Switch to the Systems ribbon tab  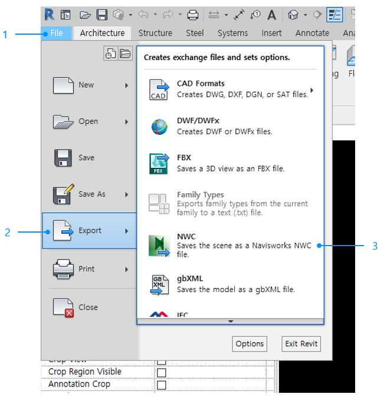coord(232,33)
